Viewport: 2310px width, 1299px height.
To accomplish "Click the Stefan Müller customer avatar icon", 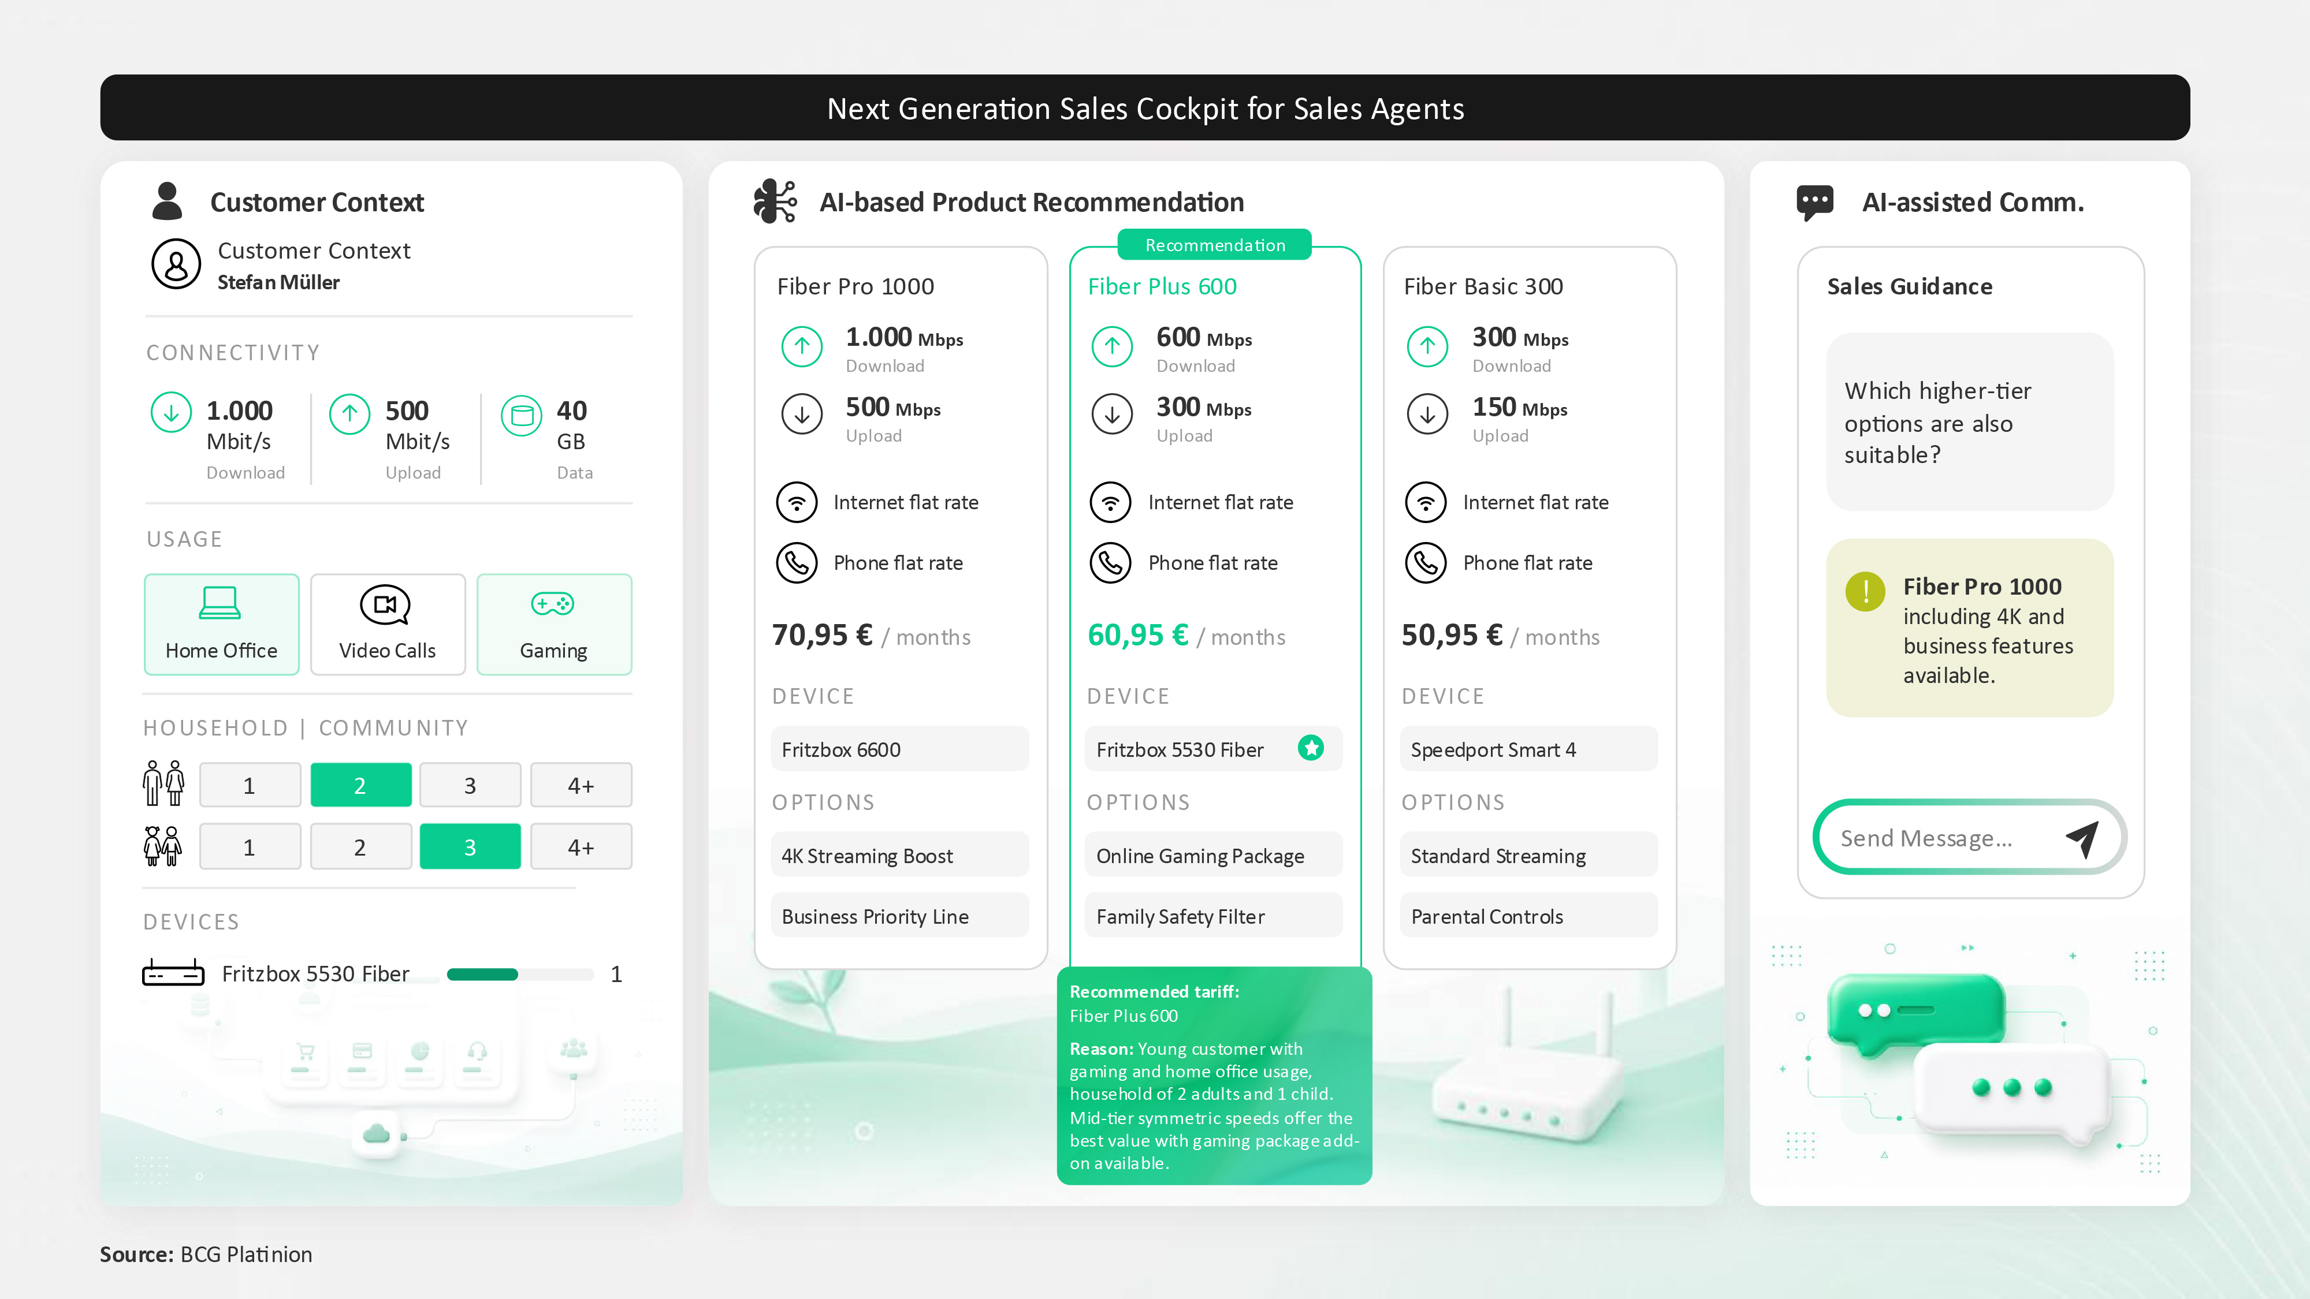I will [x=176, y=264].
